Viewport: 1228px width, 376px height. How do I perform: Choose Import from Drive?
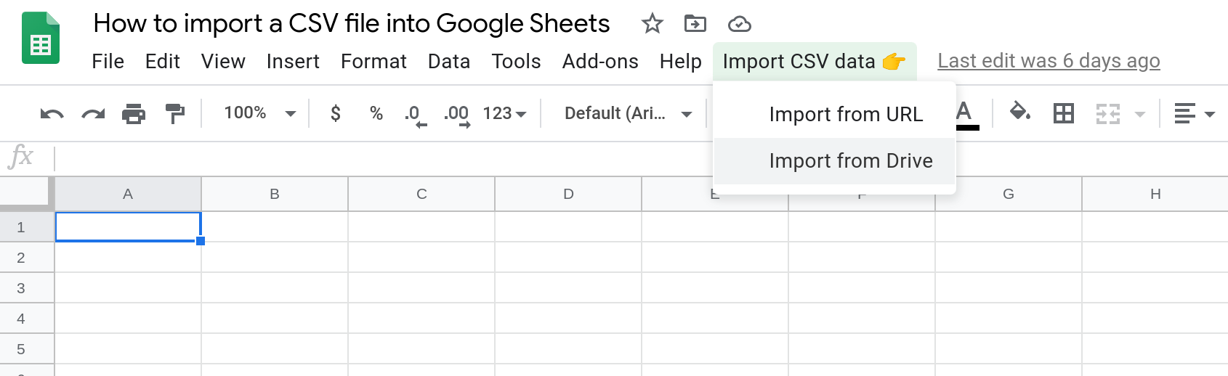coord(834,161)
